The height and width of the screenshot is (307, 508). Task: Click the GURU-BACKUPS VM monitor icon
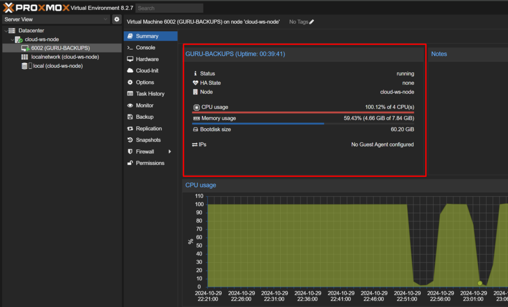pyautogui.click(x=25, y=48)
